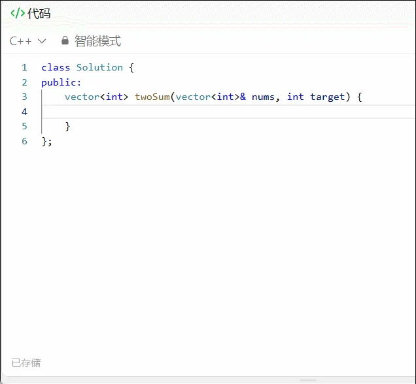Screen dimensions: 416x384
Task: Click line number 6 in gutter
Action: (24, 141)
